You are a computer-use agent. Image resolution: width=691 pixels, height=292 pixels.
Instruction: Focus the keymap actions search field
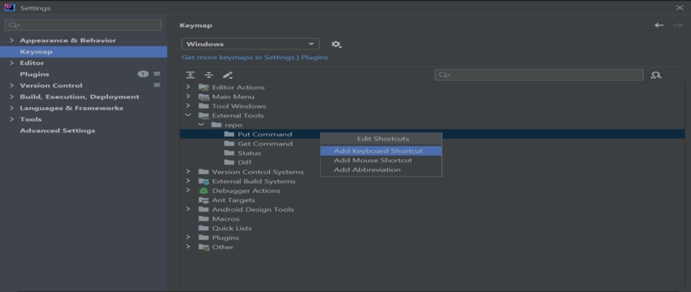[x=539, y=75]
